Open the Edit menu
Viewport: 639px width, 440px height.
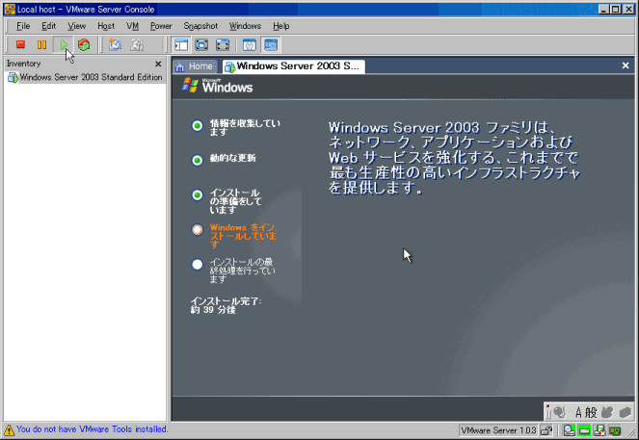(48, 26)
